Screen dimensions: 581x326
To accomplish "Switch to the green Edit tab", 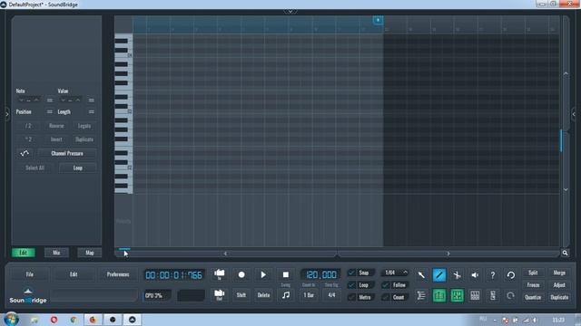I will pos(24,253).
